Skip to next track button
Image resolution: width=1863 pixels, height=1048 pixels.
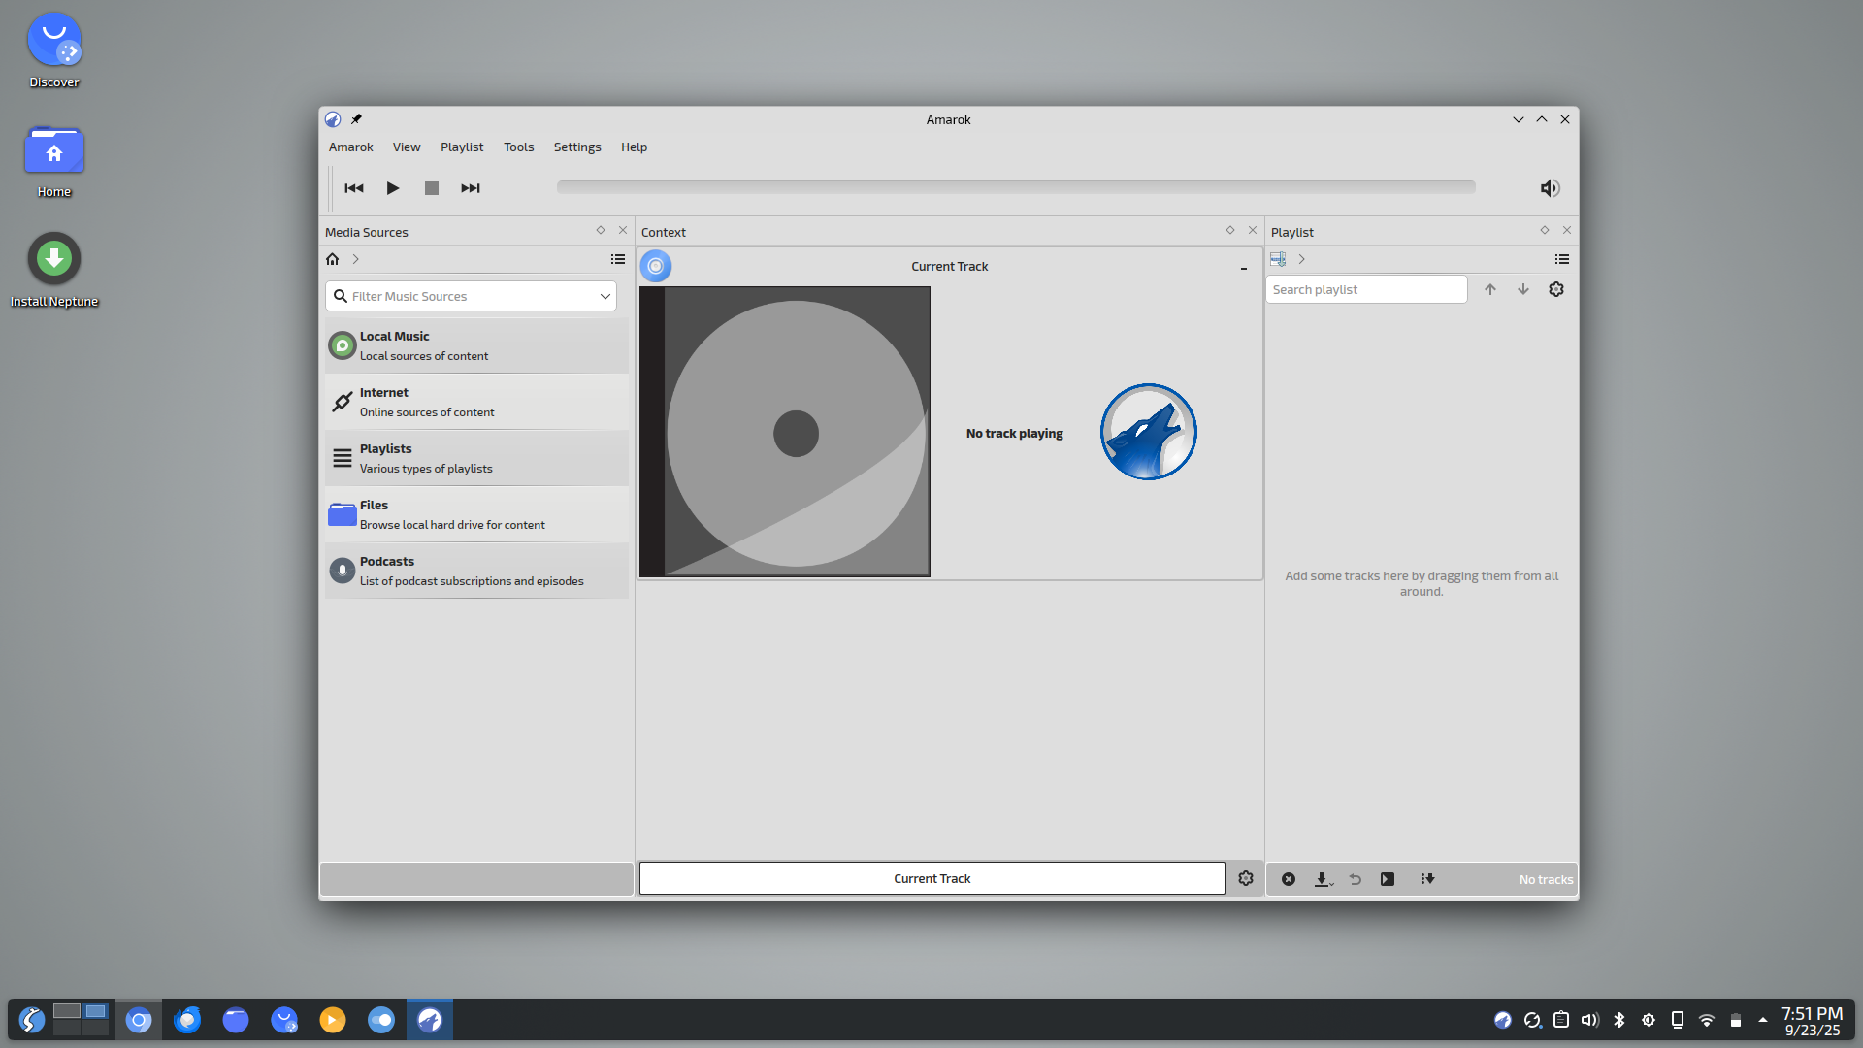(470, 188)
